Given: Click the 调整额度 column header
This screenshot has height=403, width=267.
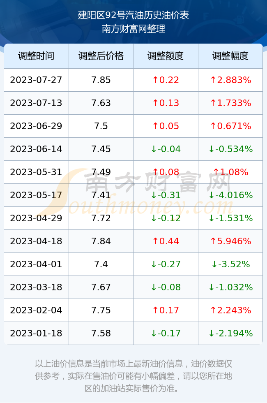Looking at the screenshot, I should [x=166, y=56].
